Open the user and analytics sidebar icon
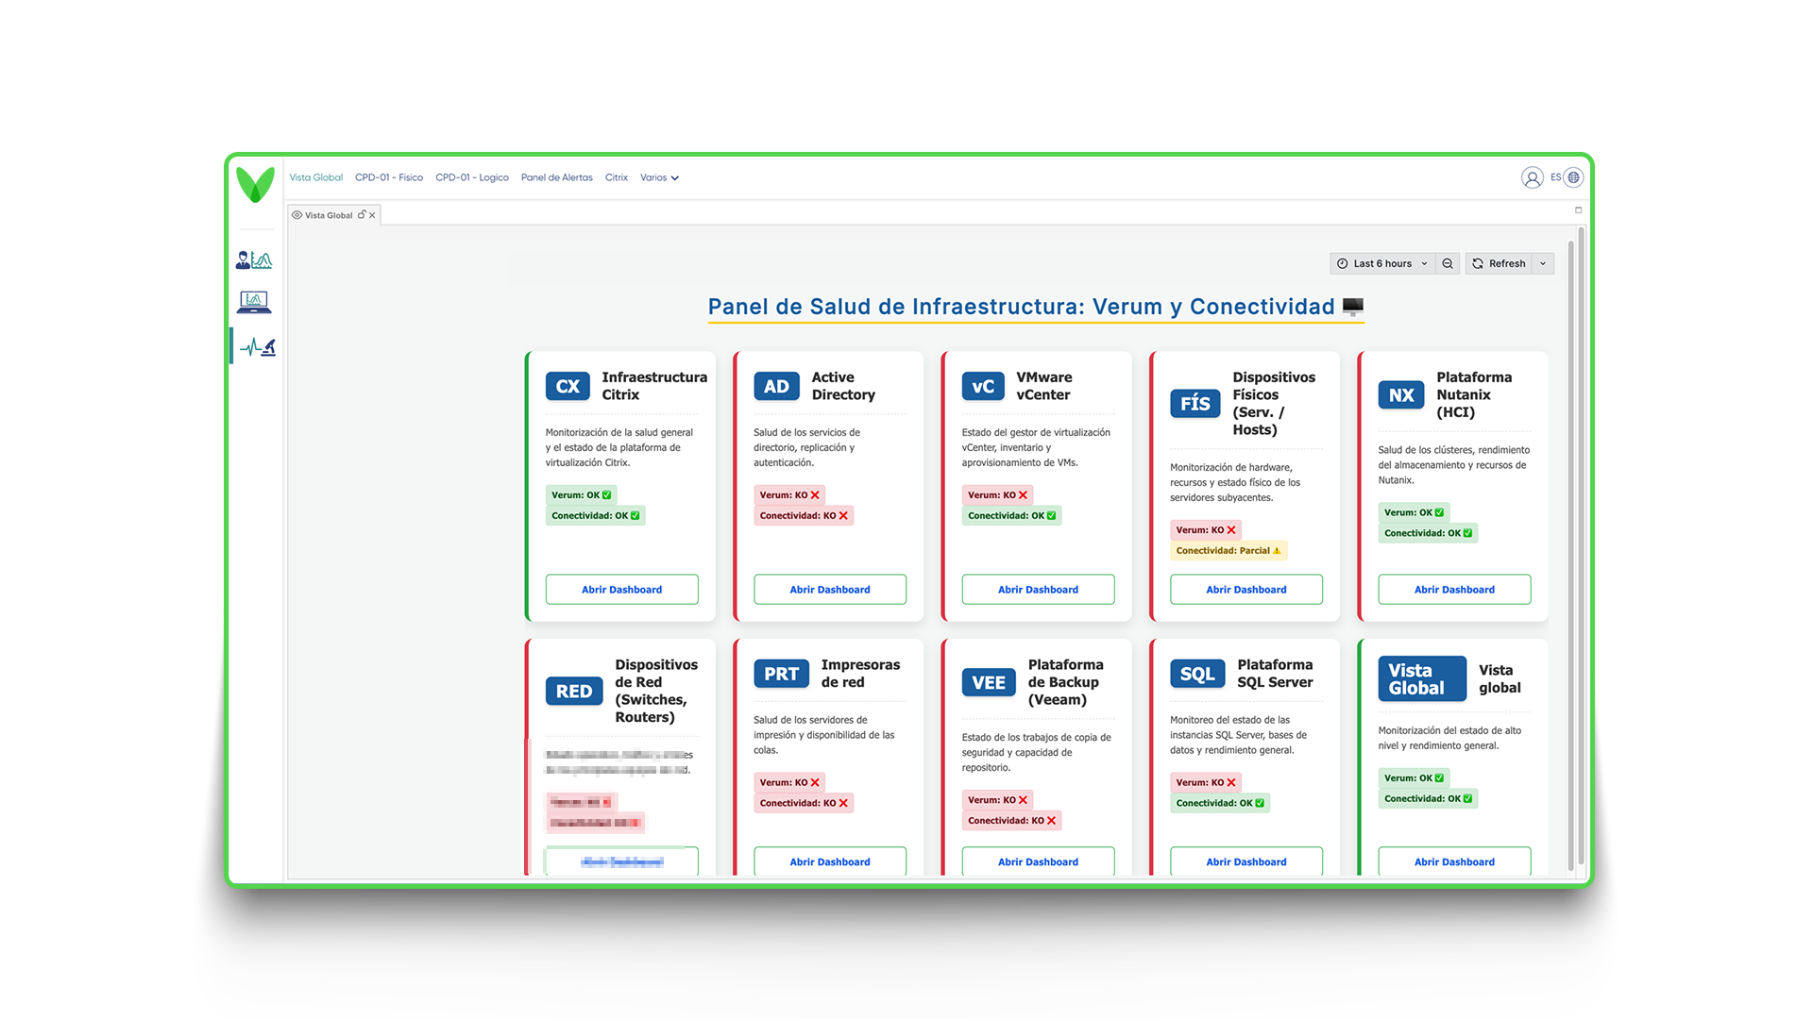The height and width of the screenshot is (1019, 1813). [x=254, y=259]
